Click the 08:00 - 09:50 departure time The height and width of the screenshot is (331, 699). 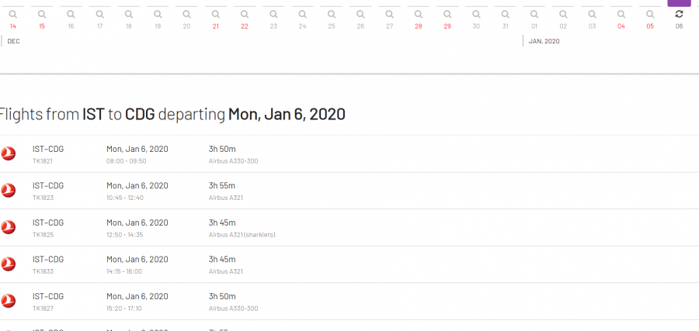click(x=126, y=161)
